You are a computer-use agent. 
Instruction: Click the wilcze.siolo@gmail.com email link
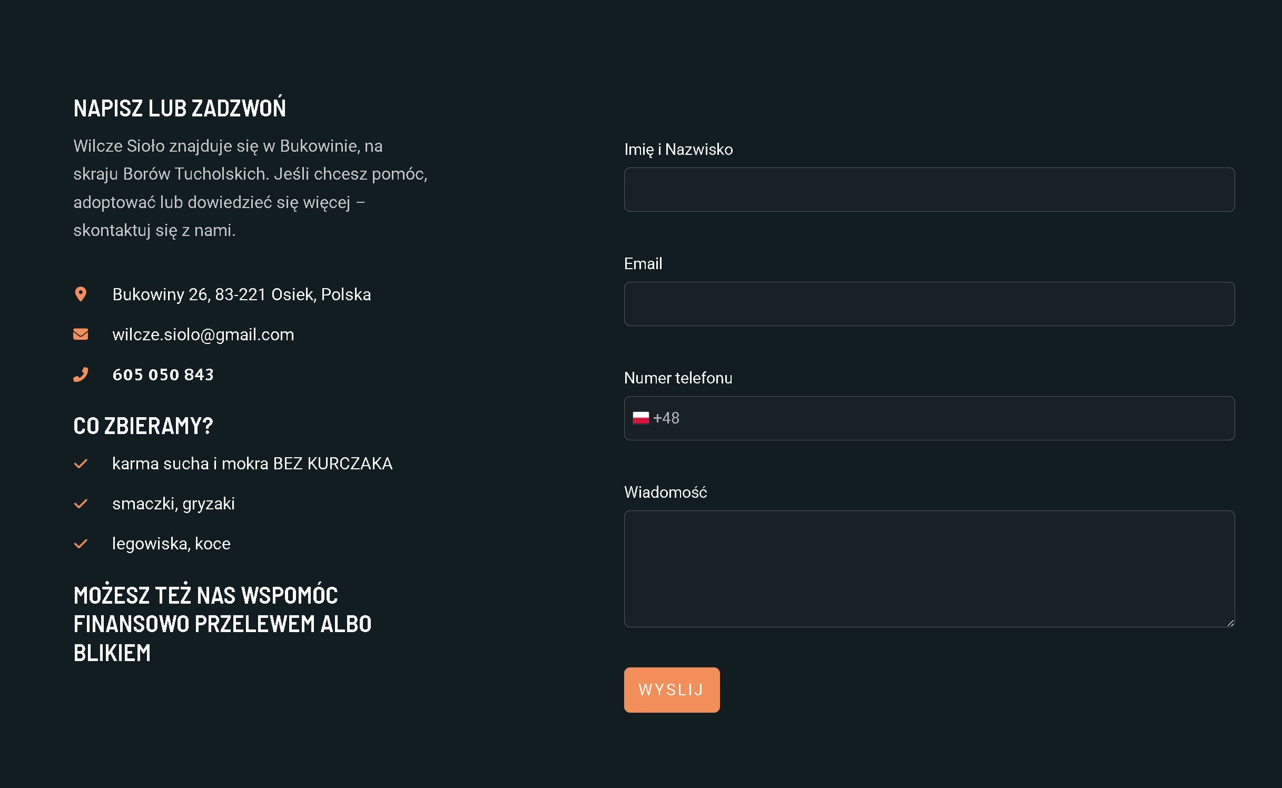point(203,335)
